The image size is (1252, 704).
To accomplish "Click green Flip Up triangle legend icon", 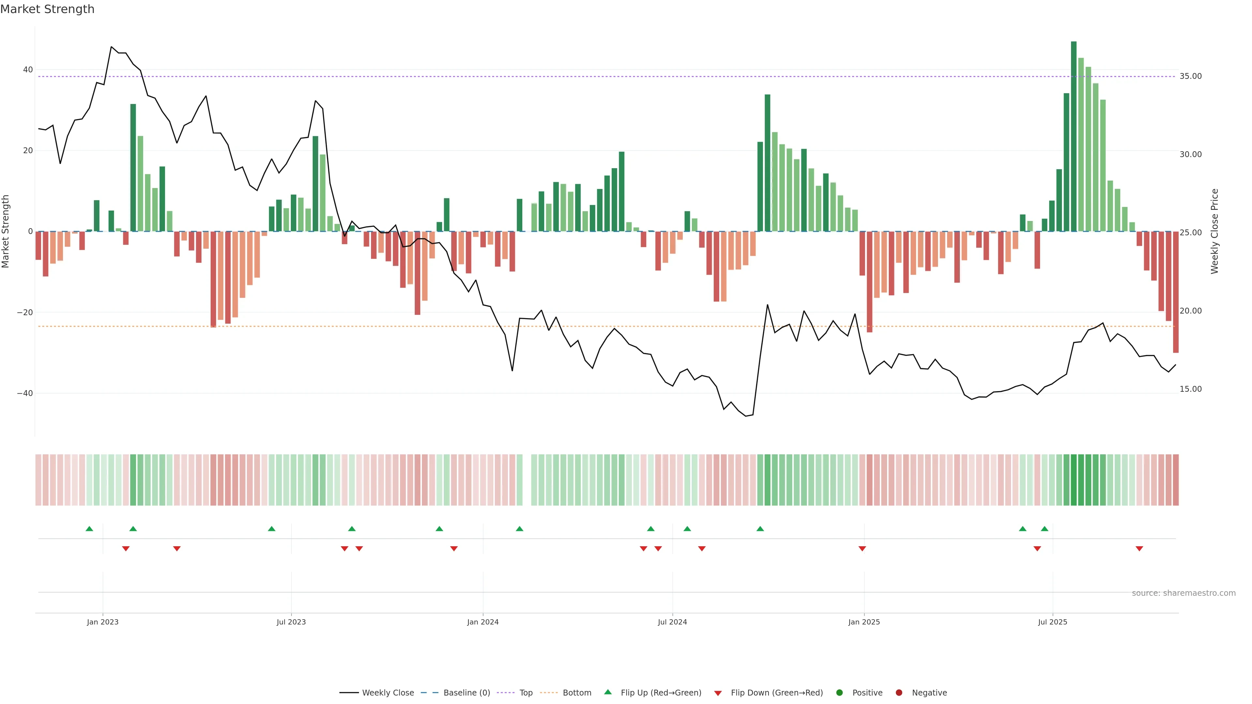I will [x=607, y=692].
